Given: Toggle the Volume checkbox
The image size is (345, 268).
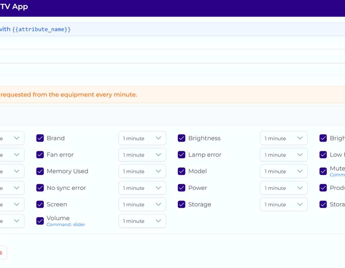Looking at the screenshot, I should [x=40, y=221].
